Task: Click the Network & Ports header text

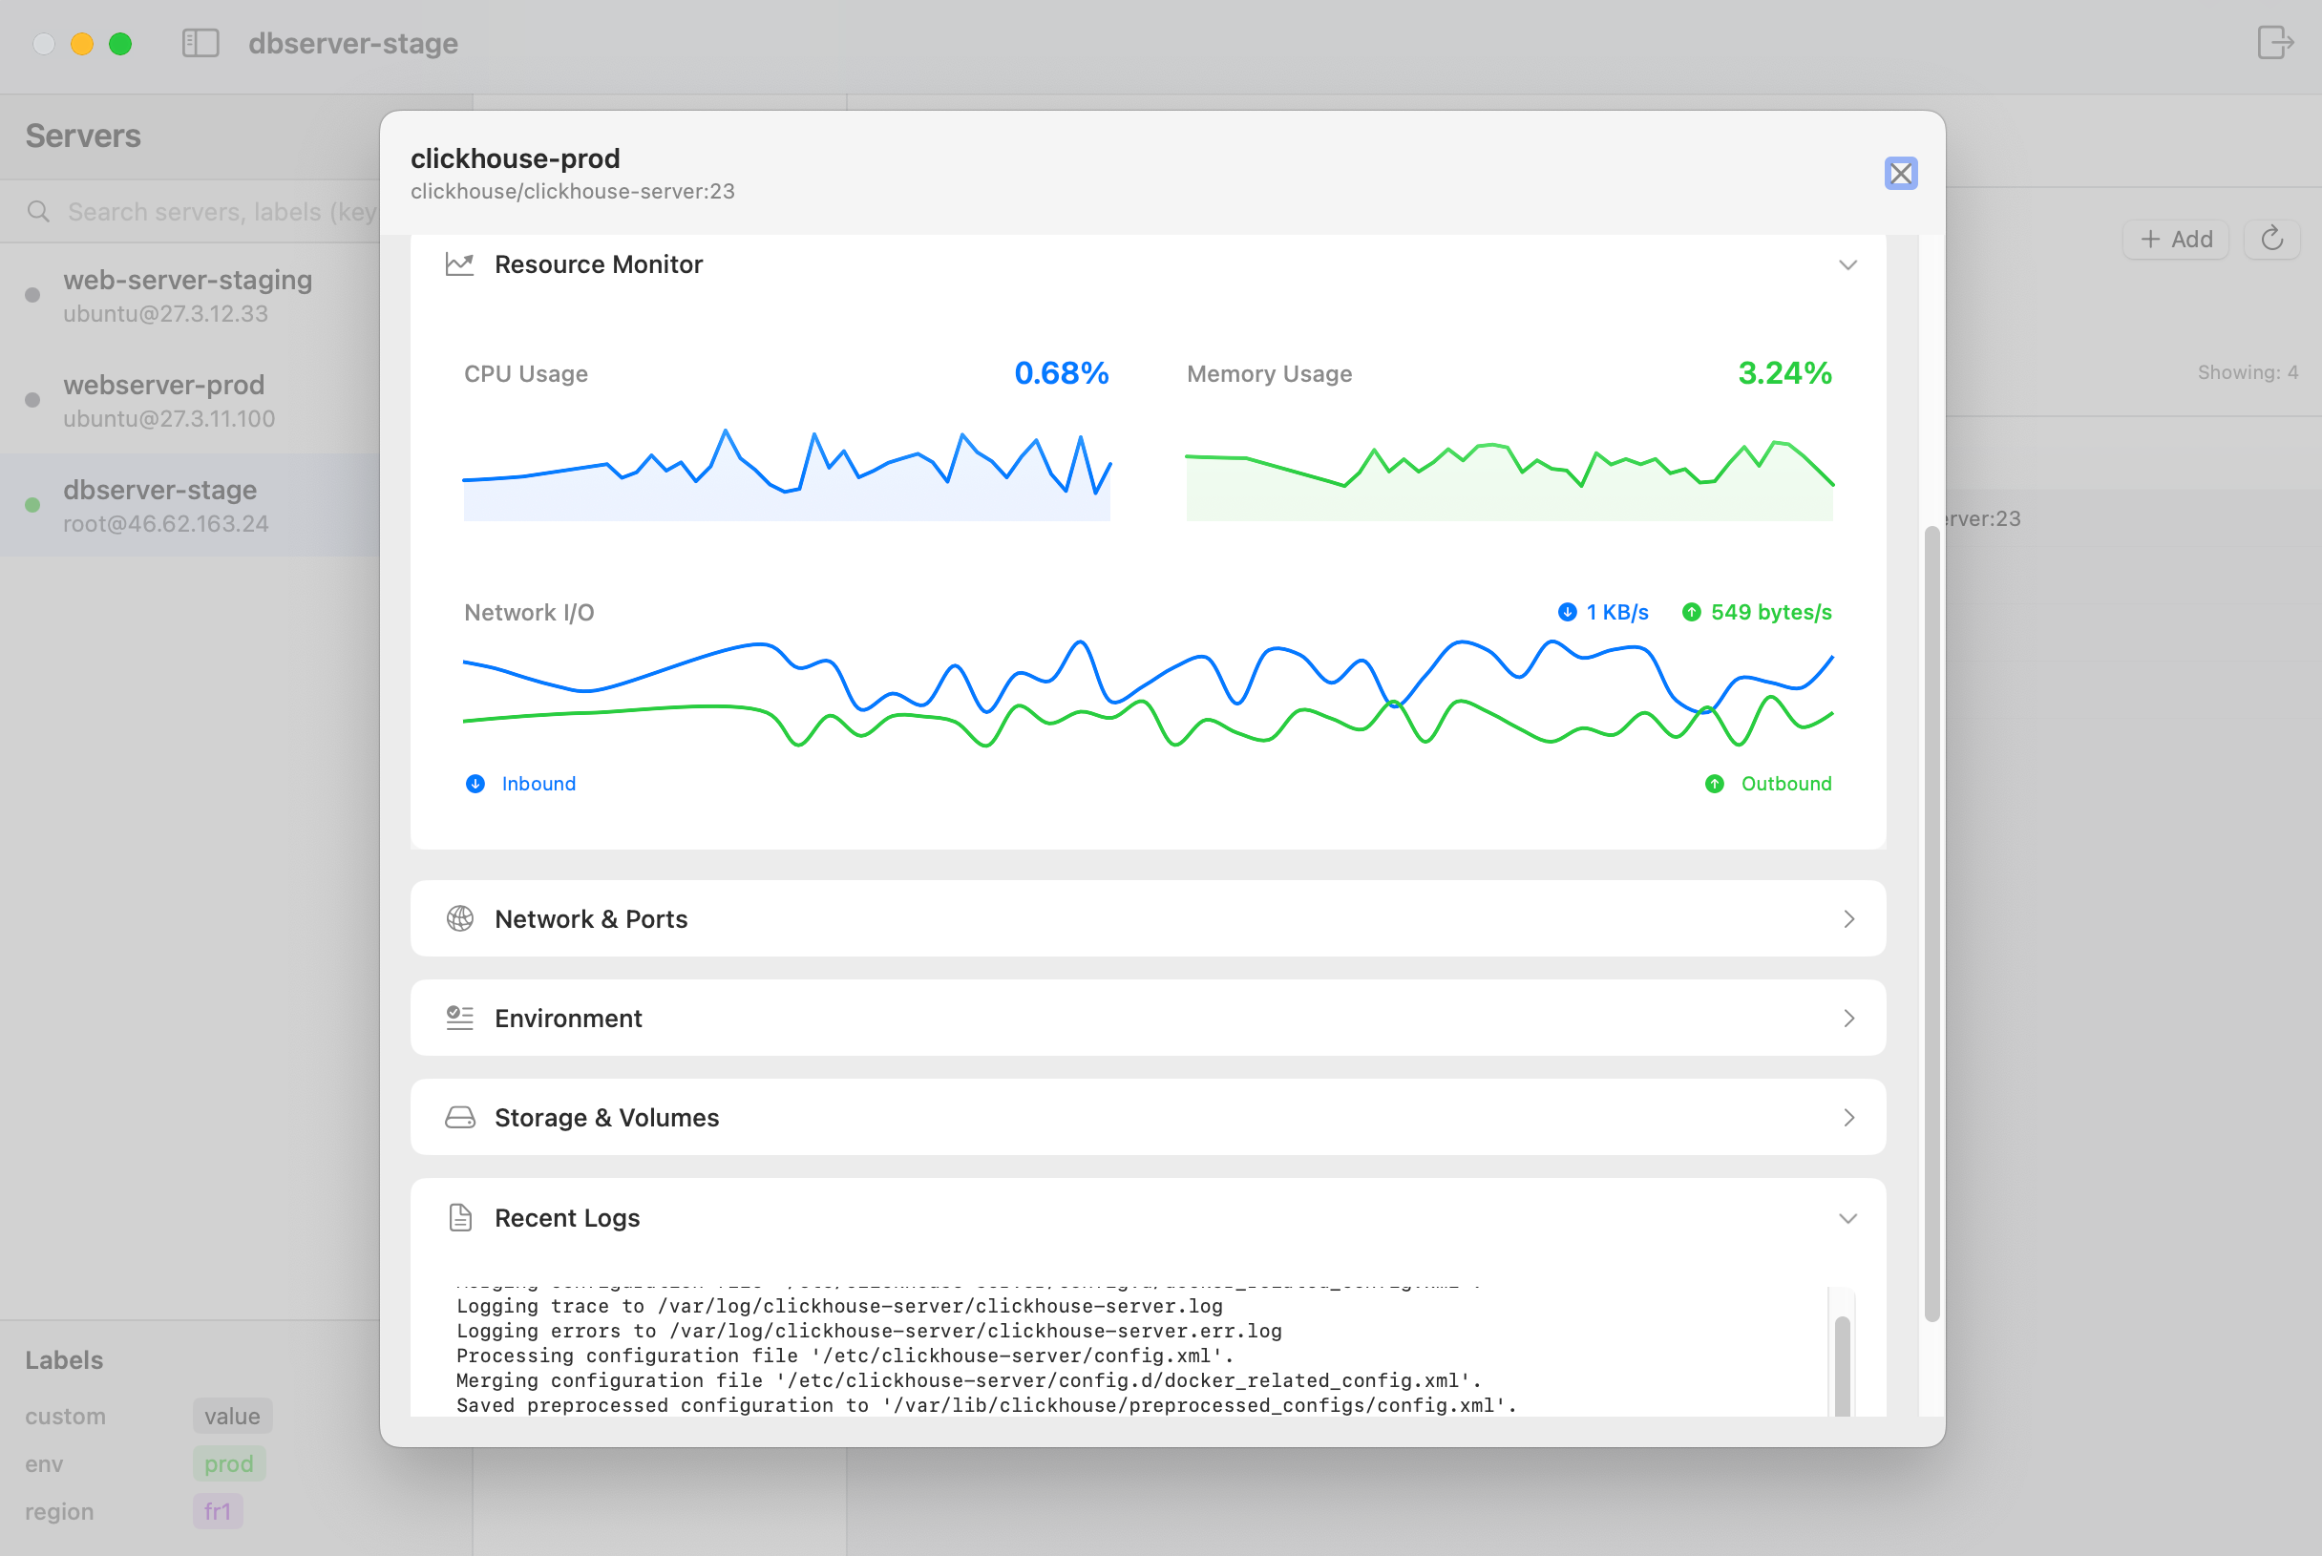Action: pyautogui.click(x=590, y=919)
